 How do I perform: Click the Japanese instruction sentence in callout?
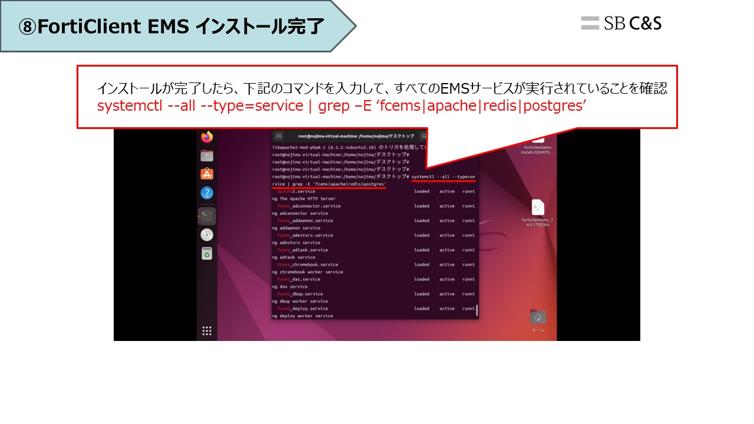[x=382, y=90]
